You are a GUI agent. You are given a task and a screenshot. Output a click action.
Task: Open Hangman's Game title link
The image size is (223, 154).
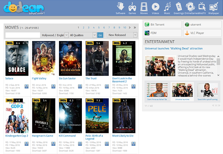tap(43, 136)
